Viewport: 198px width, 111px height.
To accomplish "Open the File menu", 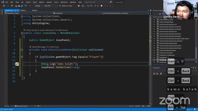I will click(x=7, y=2).
